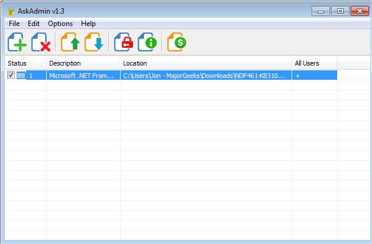Open the password lock icon in toolbar

124,42
